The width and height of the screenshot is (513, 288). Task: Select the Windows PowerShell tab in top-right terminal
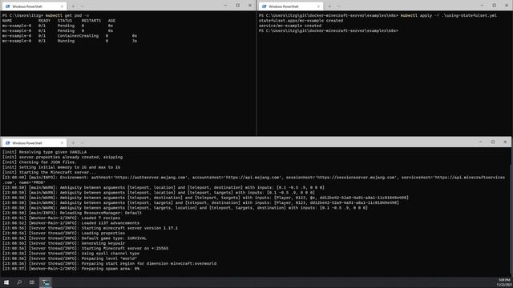pyautogui.click(x=290, y=6)
